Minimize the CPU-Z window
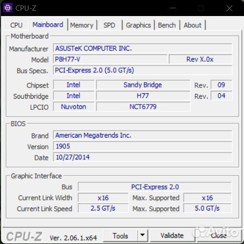The width and height of the screenshot is (244, 244). [x=173, y=8]
